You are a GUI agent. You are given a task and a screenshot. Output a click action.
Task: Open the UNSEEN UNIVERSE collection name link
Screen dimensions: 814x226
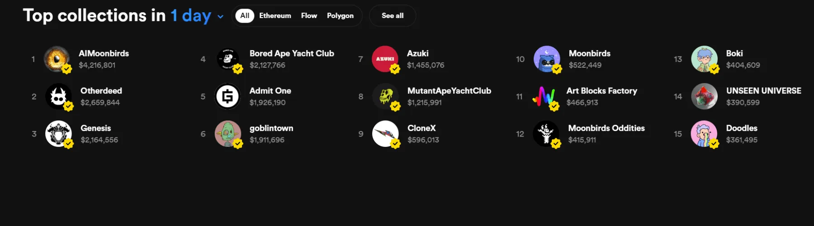pyautogui.click(x=763, y=91)
